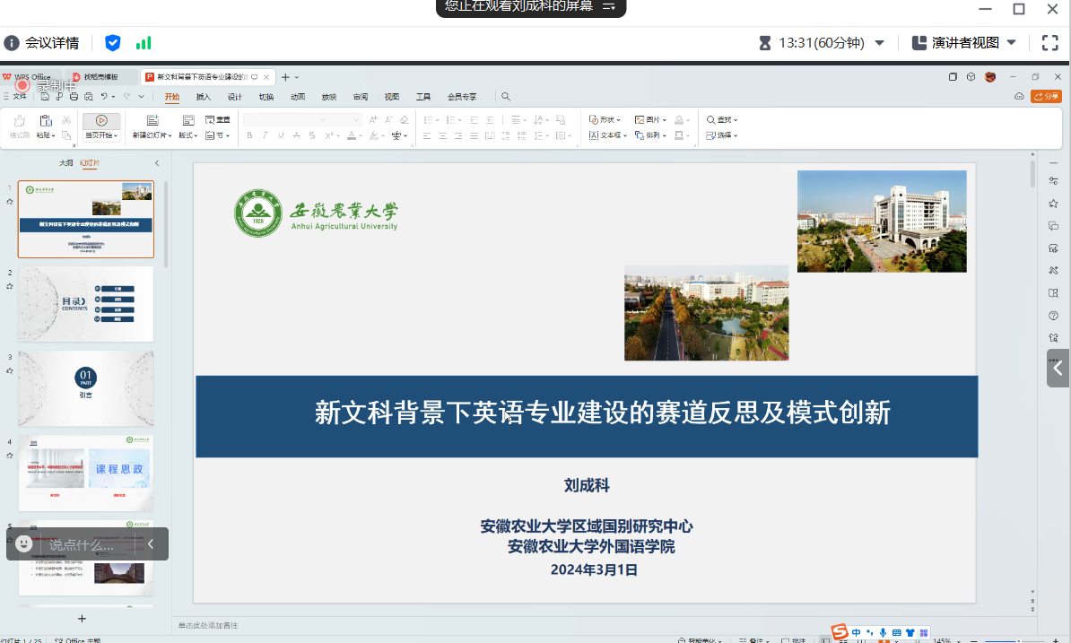Click the green network signal icon
The width and height of the screenshot is (1071, 643).
[144, 42]
